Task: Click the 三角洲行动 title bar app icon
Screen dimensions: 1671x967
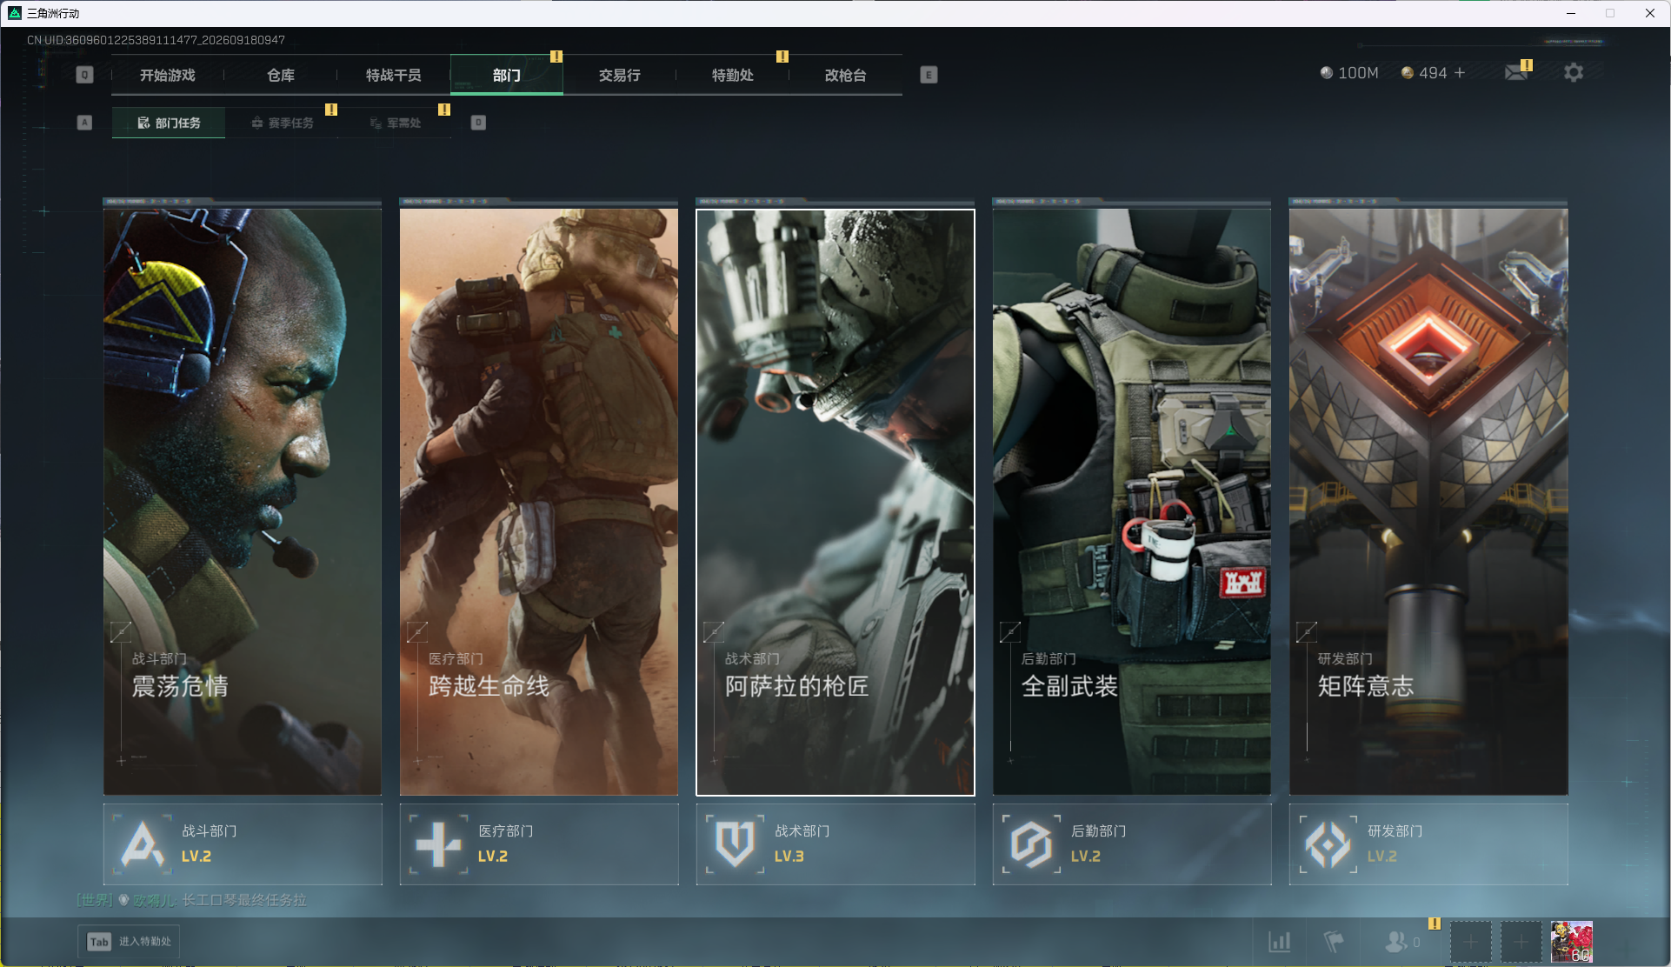Action: tap(15, 13)
